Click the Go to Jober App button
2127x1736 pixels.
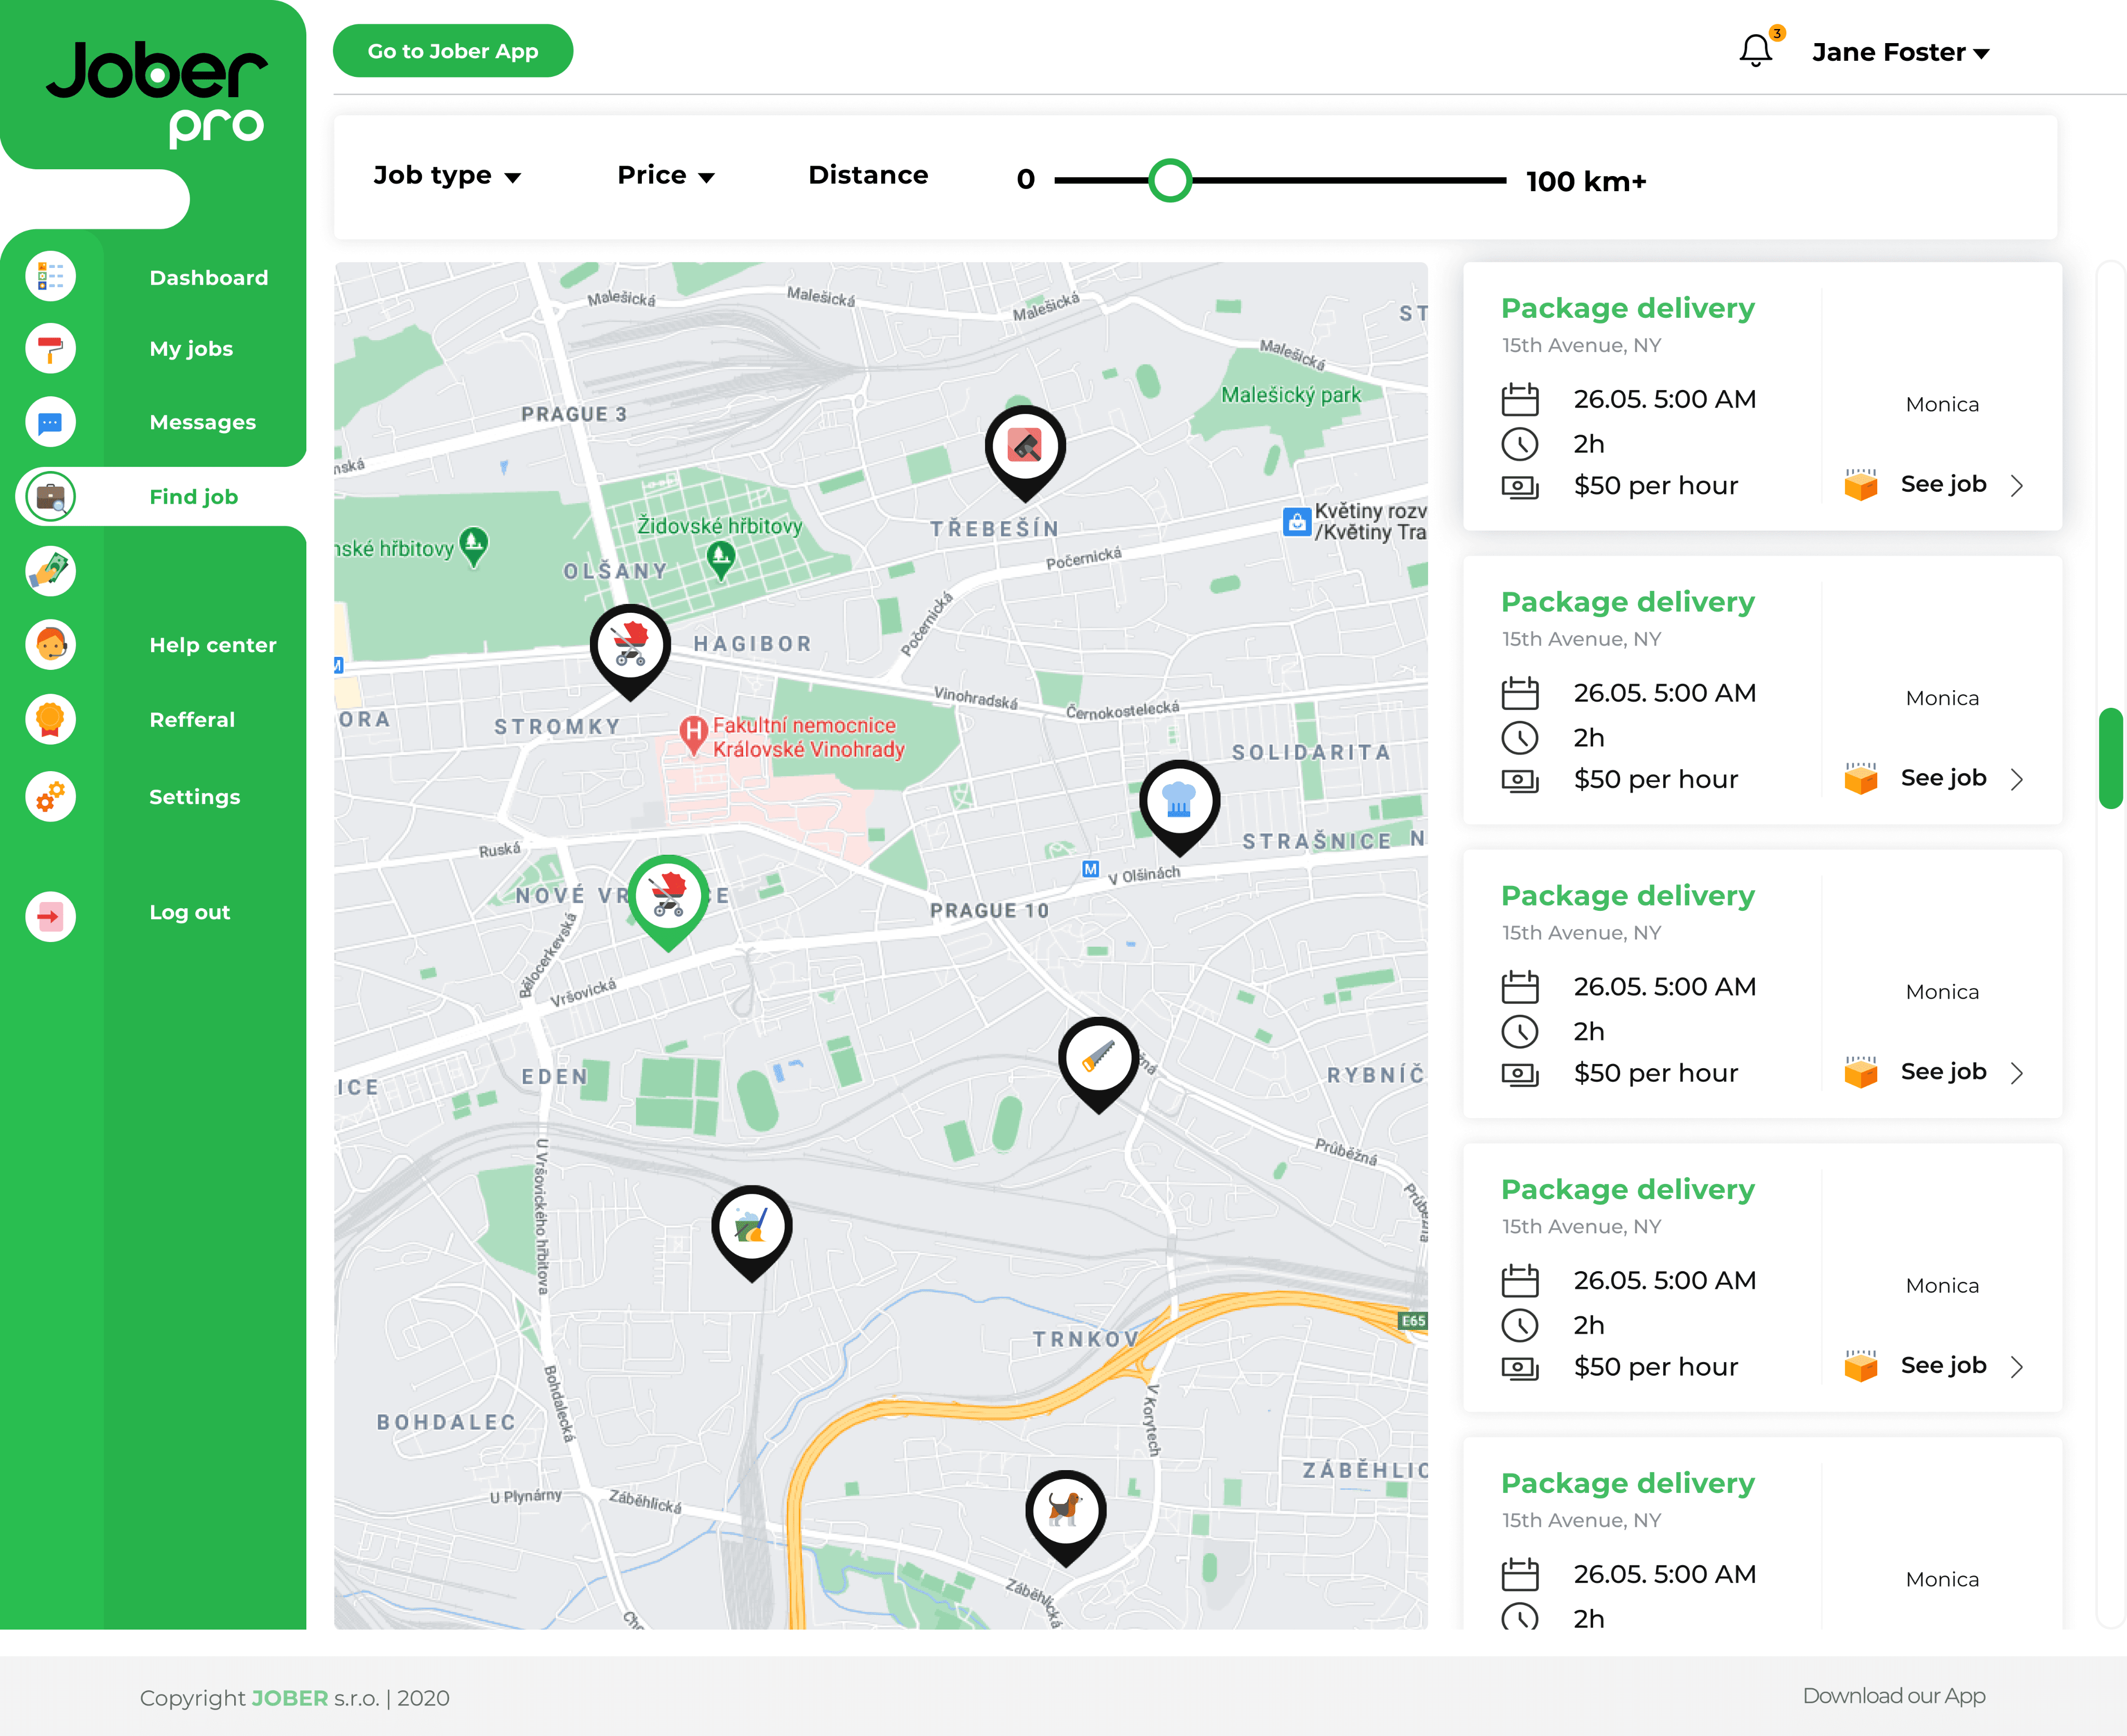point(453,51)
